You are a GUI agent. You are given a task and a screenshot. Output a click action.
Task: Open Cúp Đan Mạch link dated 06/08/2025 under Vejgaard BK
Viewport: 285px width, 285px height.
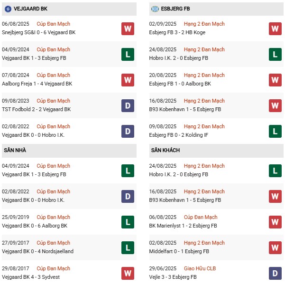[53, 24]
